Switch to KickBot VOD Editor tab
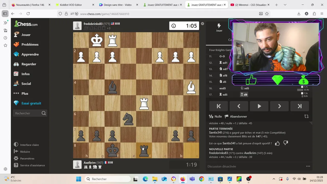This screenshot has width=327, height=184. click(x=75, y=5)
